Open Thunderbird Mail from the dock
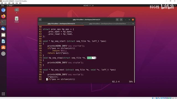Screen dimensions: 177x99 [x=3, y=29]
